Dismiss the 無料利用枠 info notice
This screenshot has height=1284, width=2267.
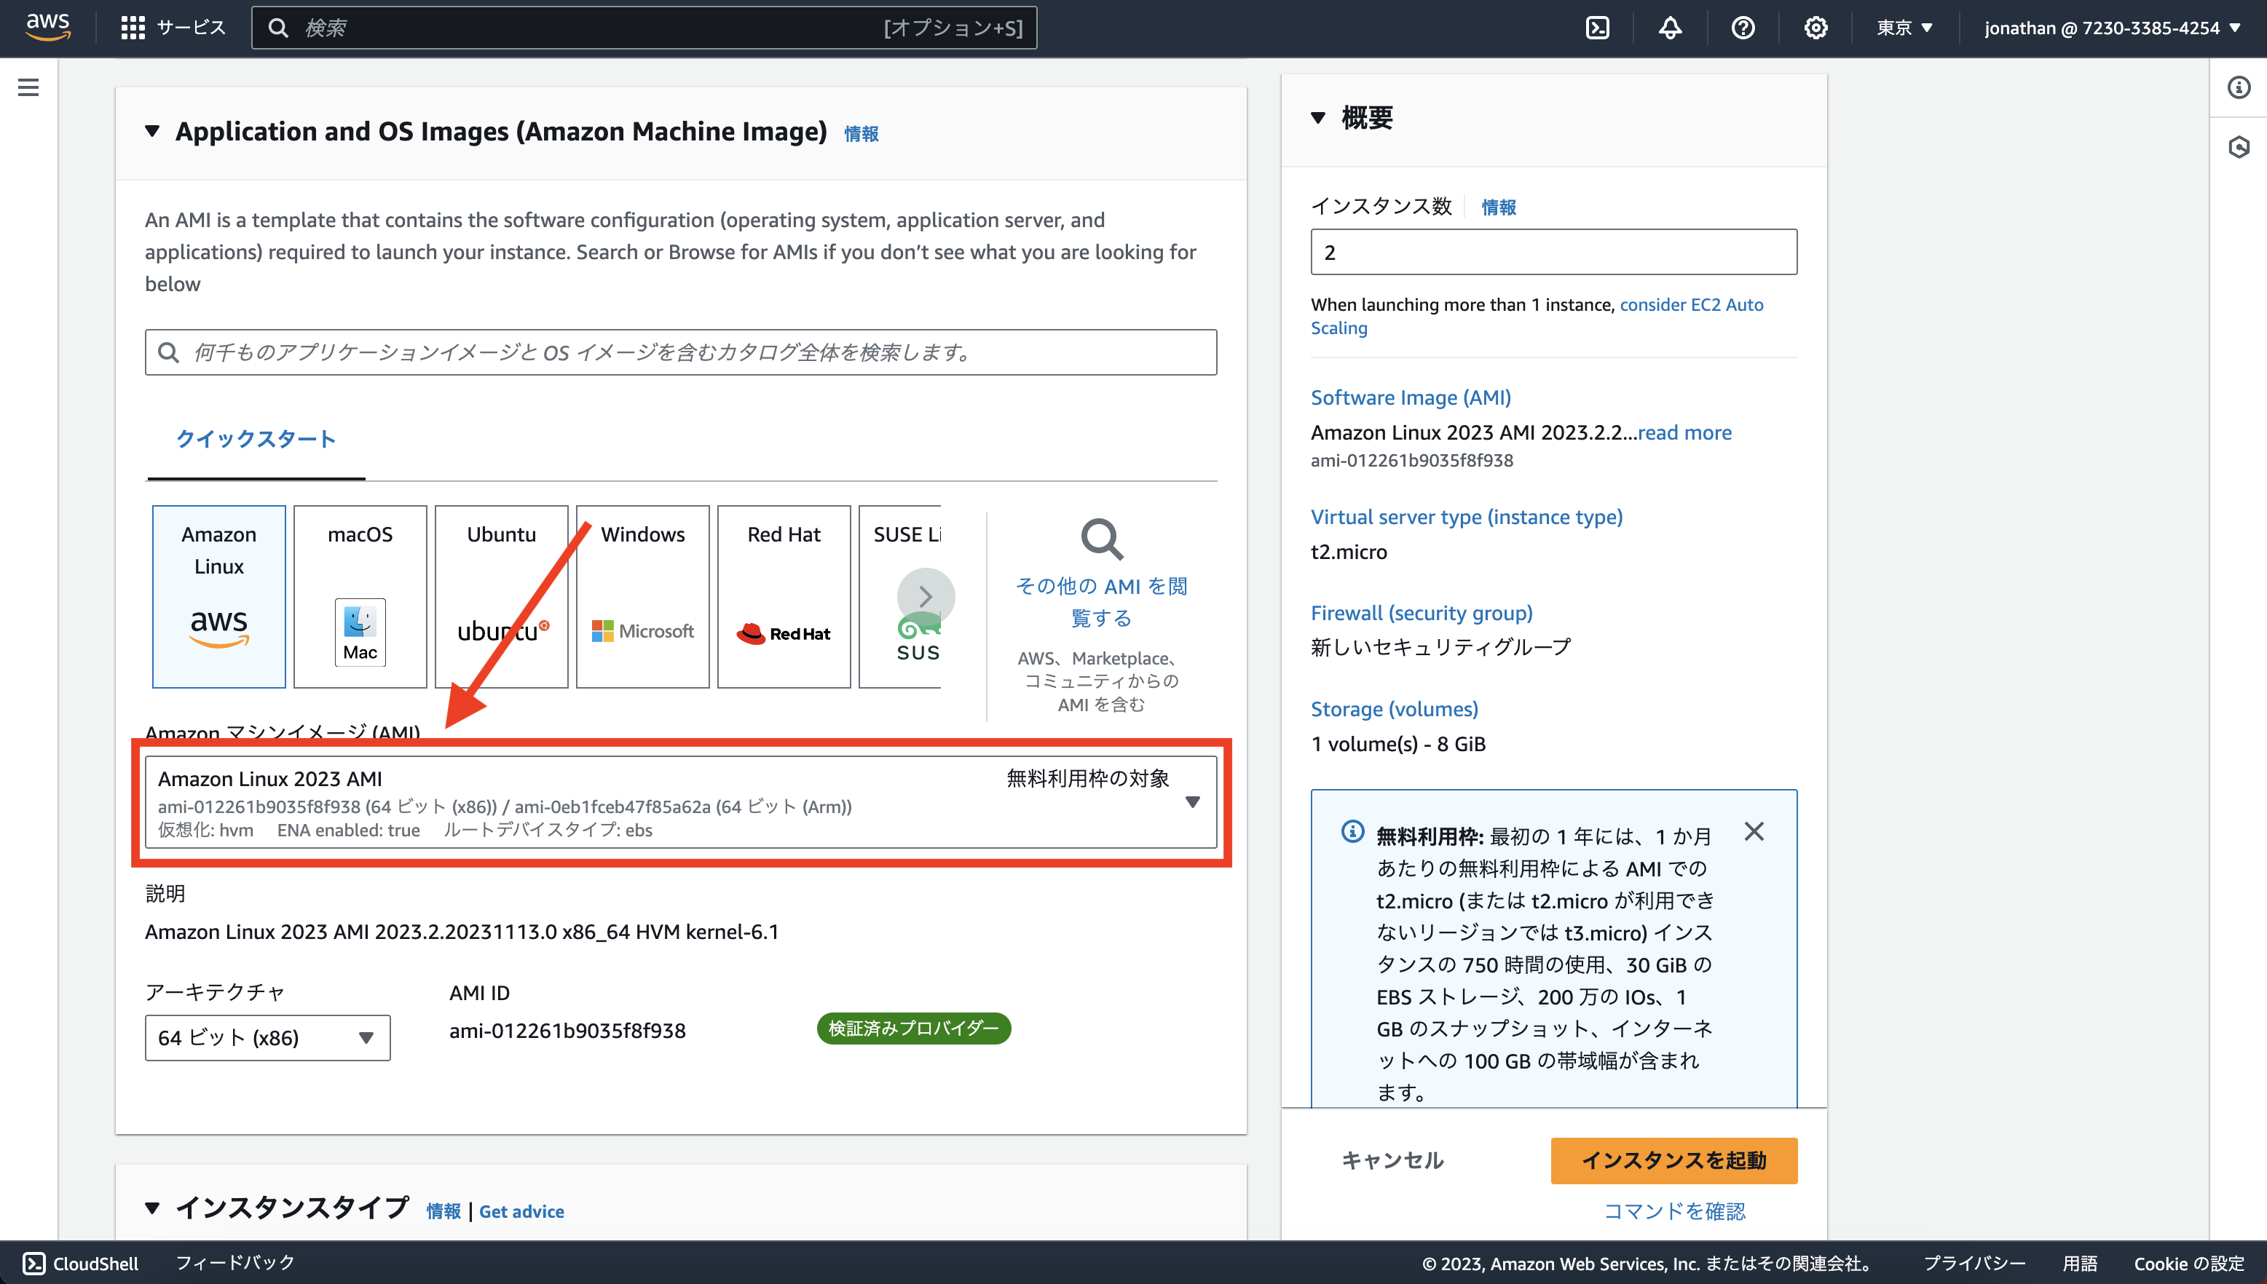pyautogui.click(x=1754, y=831)
